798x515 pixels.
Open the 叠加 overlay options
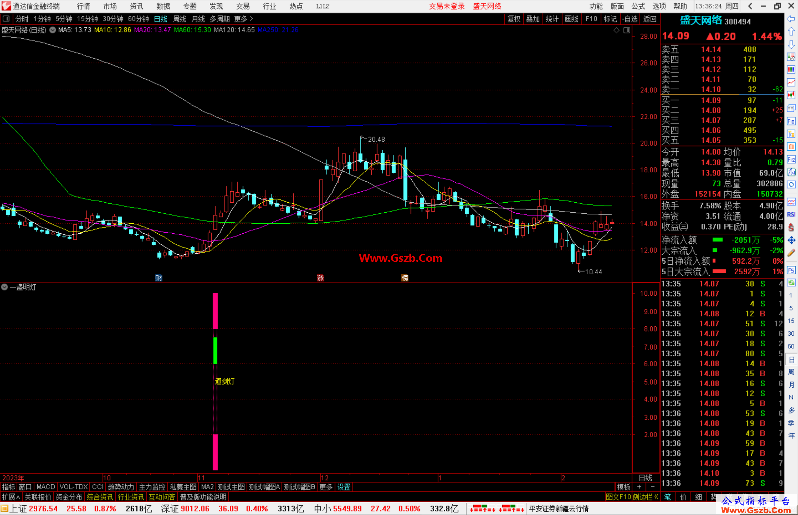533,19
